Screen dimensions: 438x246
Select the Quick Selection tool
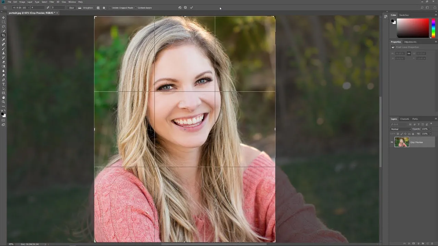tap(3, 31)
